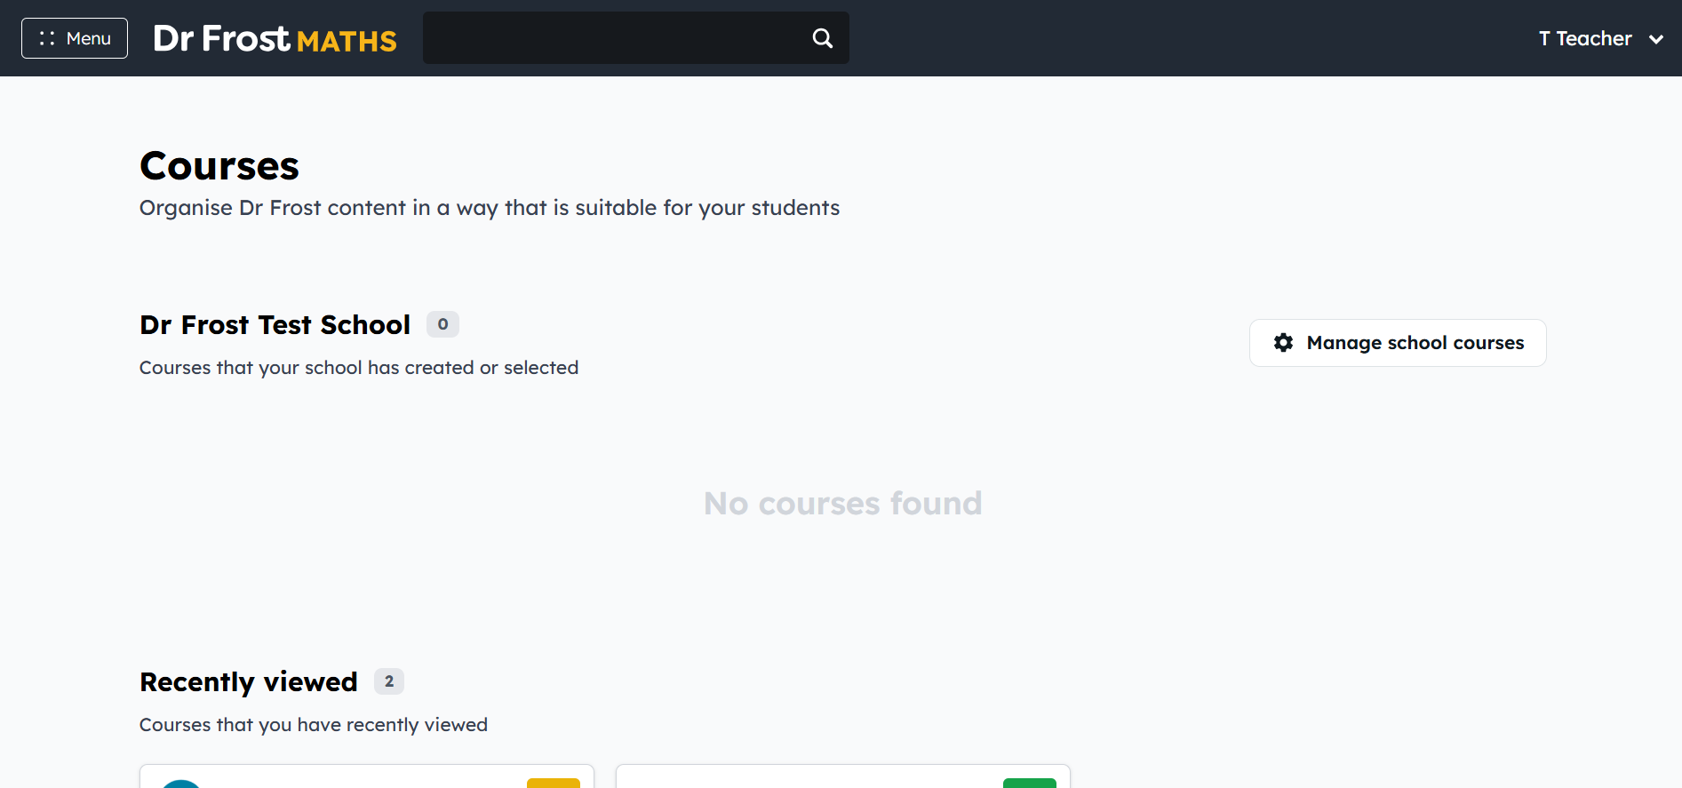Viewport: 1682px width, 788px height.
Task: Click the yellow tag on first course card
Action: tap(554, 783)
